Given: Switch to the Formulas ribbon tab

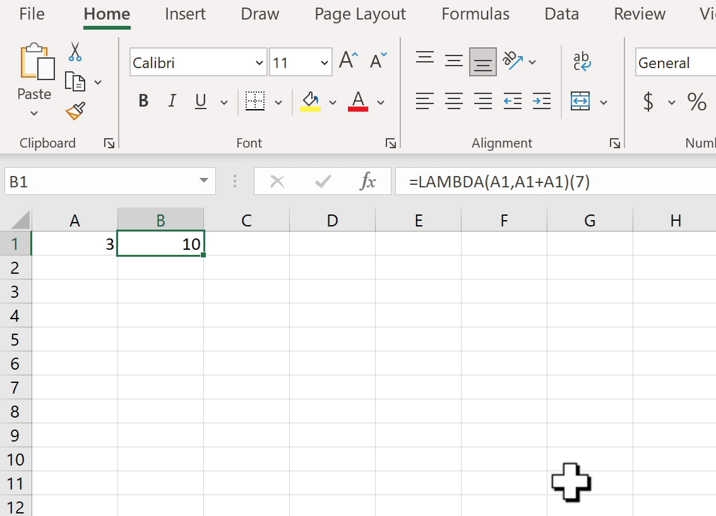Looking at the screenshot, I should point(475,14).
